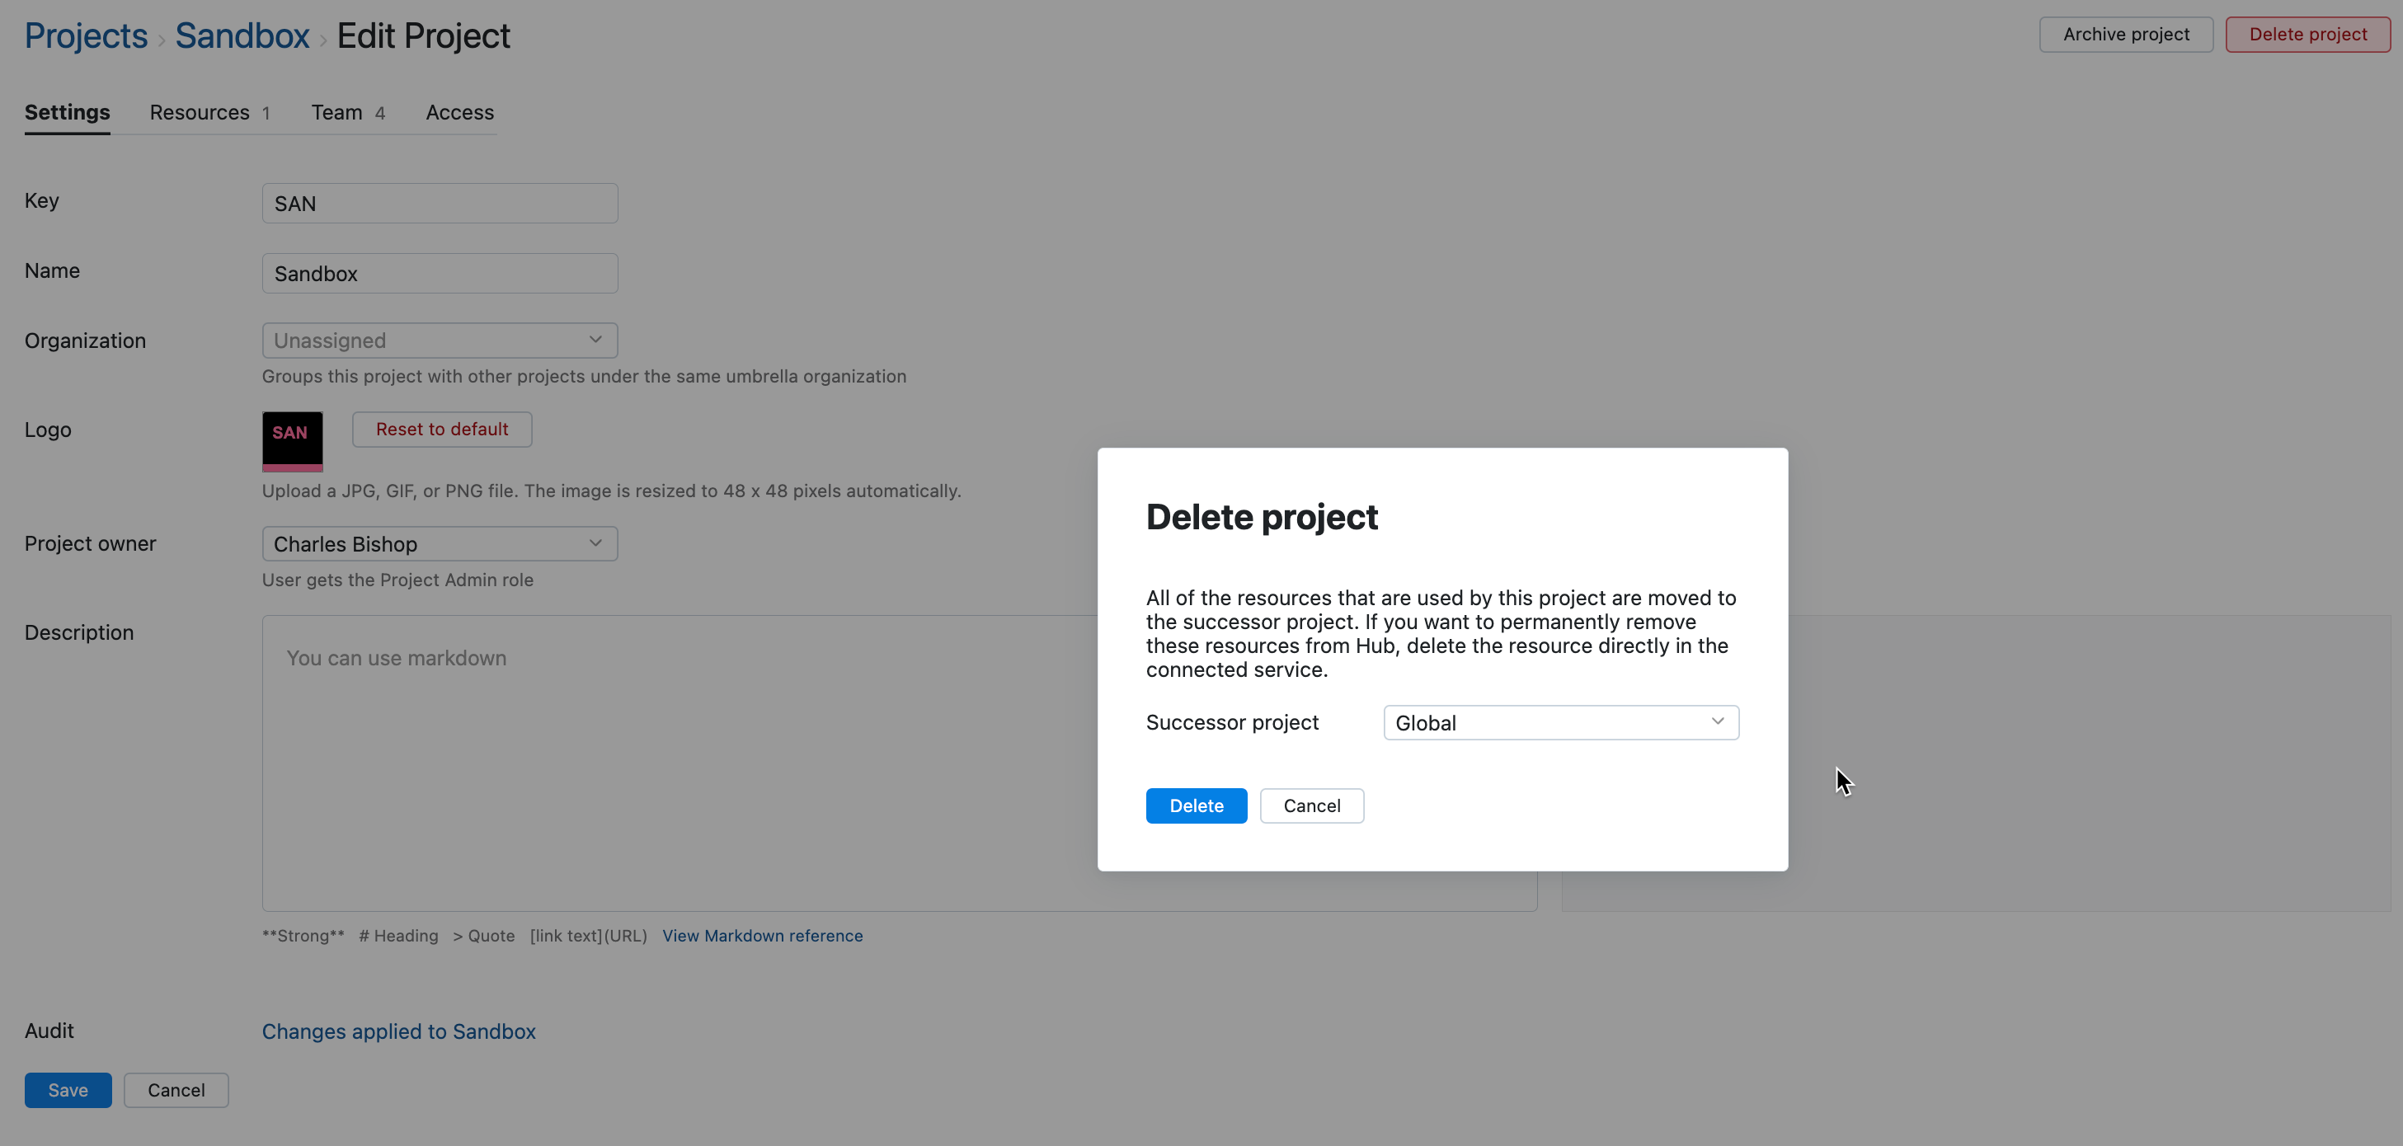Screen dimensions: 2403x1146
Task: Open the Project owner dropdown
Action: pyautogui.click(x=440, y=543)
